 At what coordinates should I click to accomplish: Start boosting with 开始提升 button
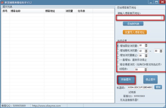click(126, 80)
